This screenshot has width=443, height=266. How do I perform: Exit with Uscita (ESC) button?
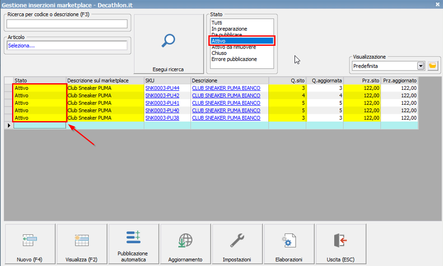(x=340, y=244)
